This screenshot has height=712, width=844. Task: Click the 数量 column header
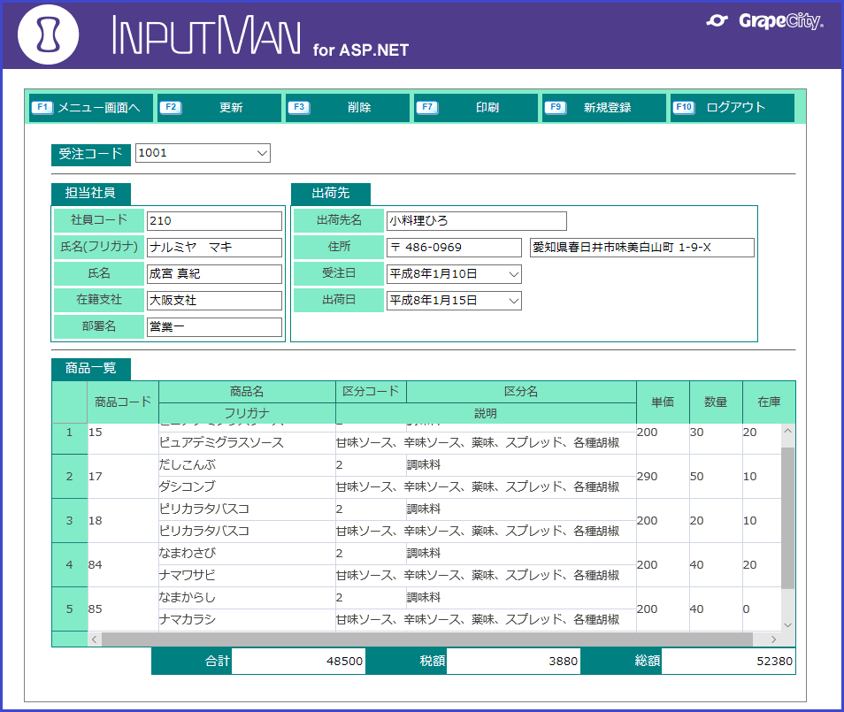coord(716,402)
